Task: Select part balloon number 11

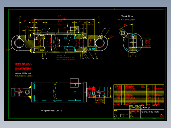Action: [x=88, y=59]
